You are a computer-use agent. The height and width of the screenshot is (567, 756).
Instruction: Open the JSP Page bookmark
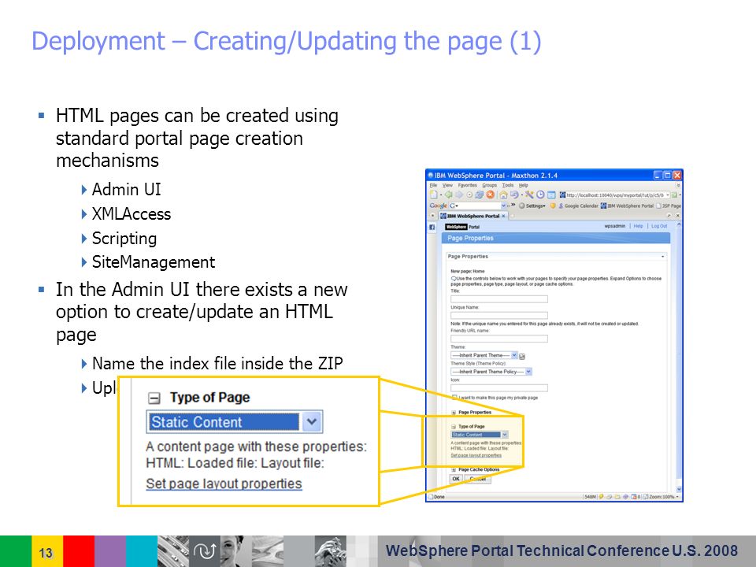click(x=669, y=206)
